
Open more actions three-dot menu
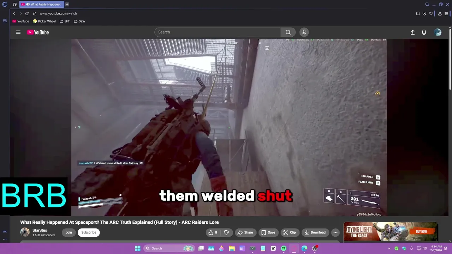[335, 232]
